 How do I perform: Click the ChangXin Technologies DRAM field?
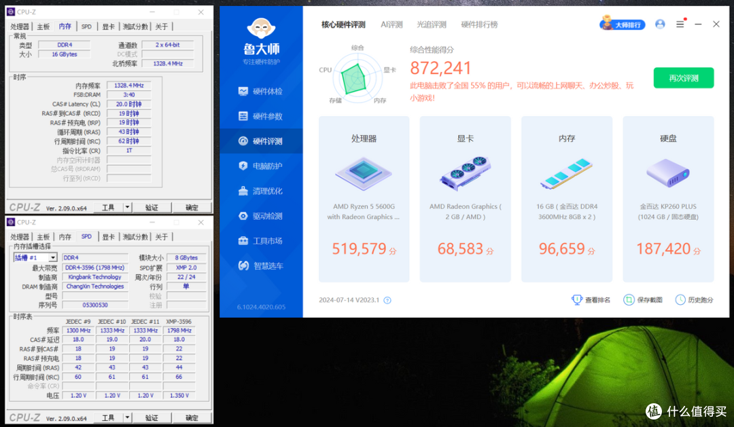coord(95,286)
